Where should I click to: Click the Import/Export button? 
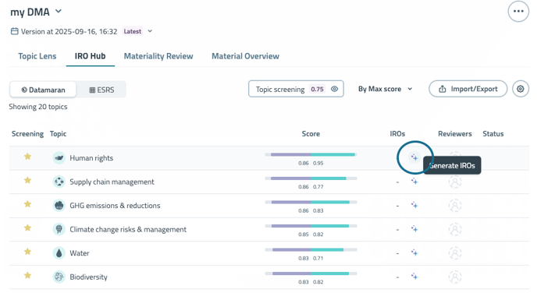(x=468, y=89)
